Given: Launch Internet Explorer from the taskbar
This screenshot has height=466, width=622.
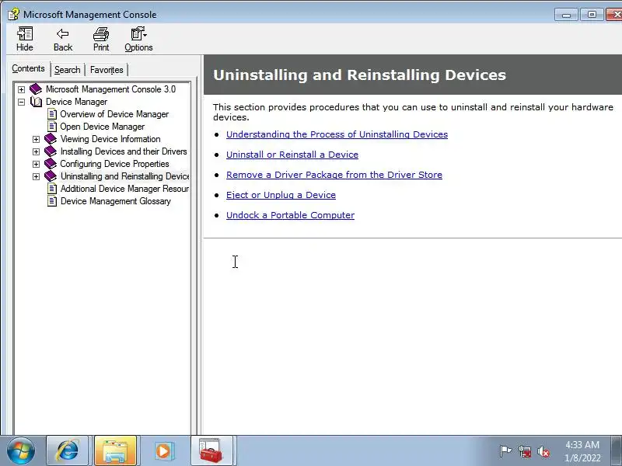Looking at the screenshot, I should (x=68, y=451).
